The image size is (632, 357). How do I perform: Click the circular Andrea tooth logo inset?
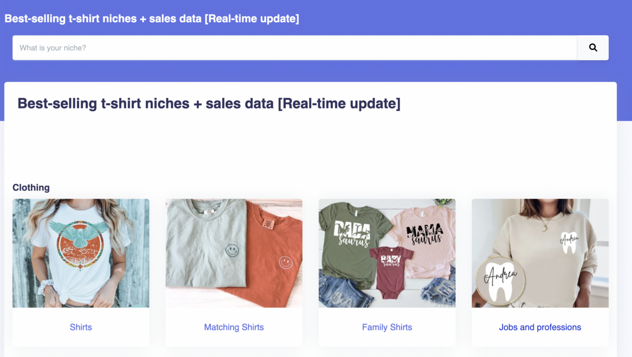coord(500,280)
